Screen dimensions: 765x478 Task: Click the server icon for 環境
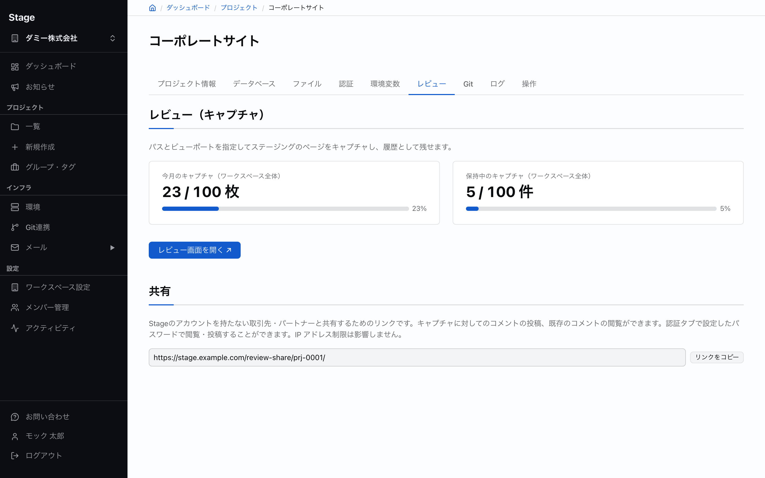[x=15, y=207]
